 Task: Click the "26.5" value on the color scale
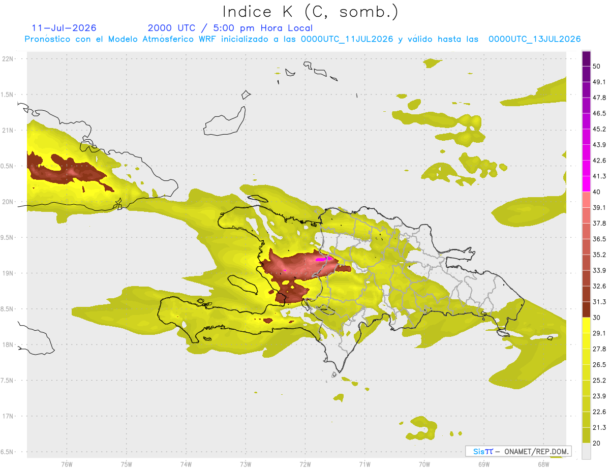click(x=600, y=365)
